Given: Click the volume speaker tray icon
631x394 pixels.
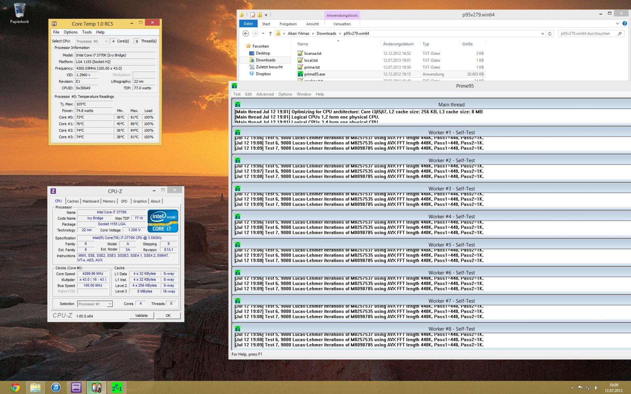Looking at the screenshot, I should [596, 387].
